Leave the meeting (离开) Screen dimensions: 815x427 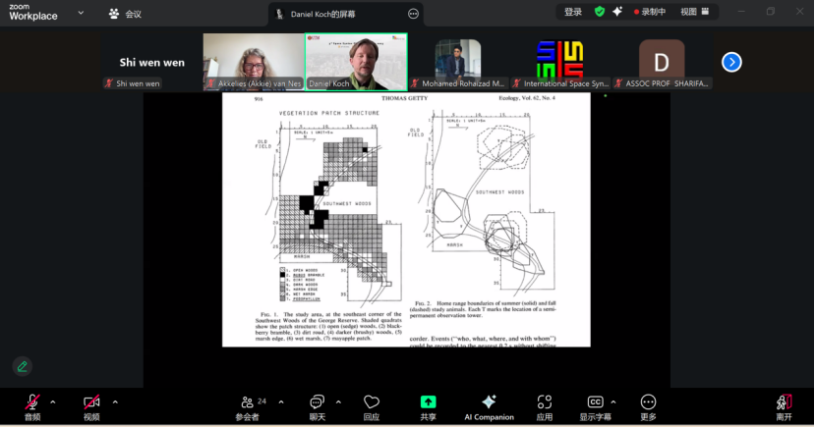784,403
